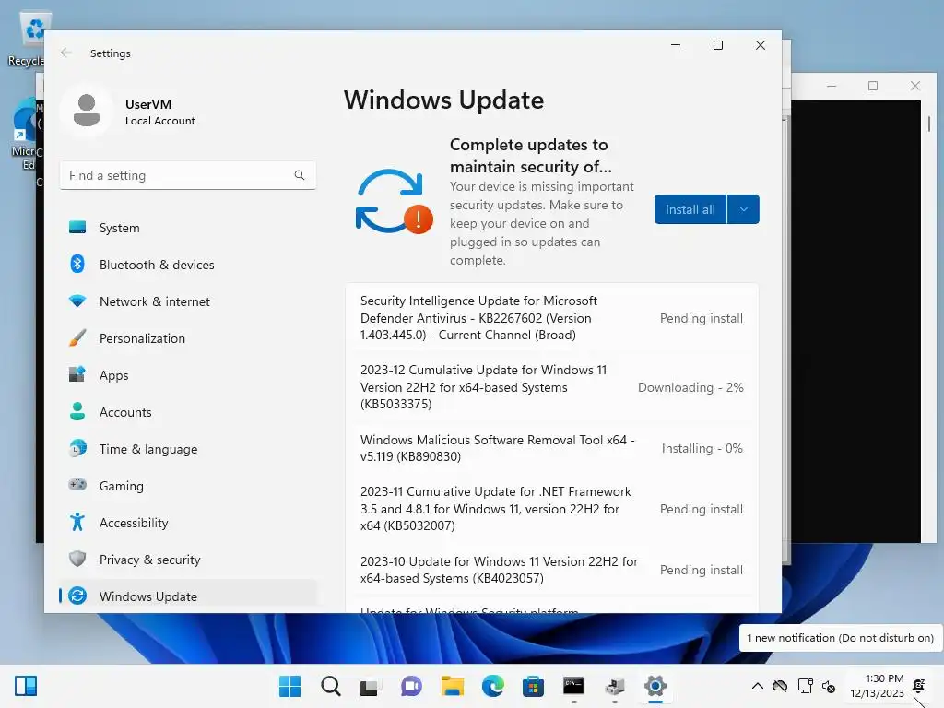Show hidden system tray icons

click(x=758, y=686)
